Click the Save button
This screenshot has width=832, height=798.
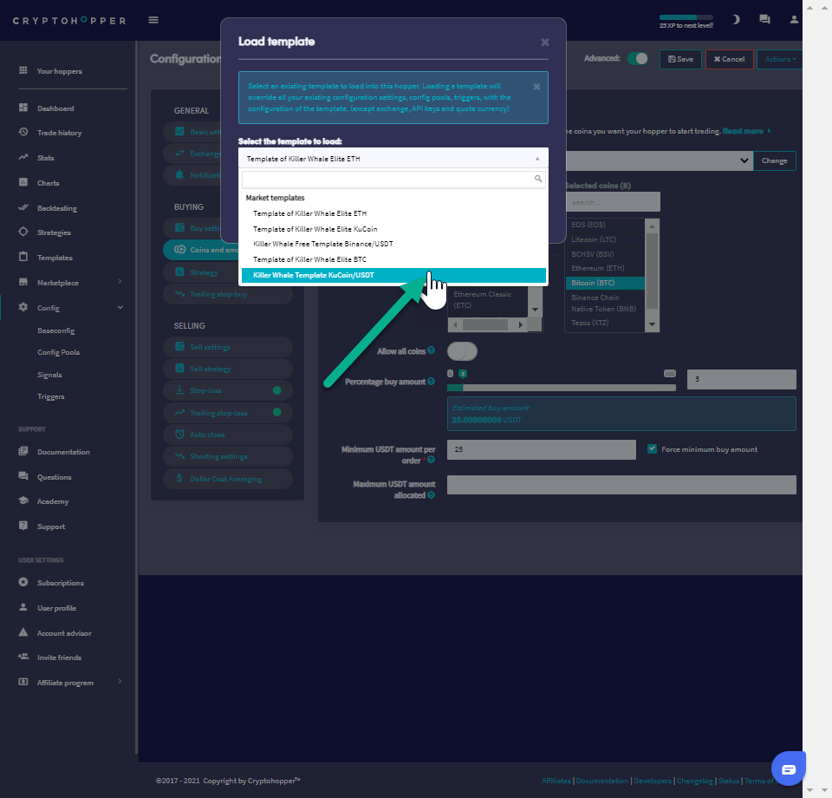680,59
